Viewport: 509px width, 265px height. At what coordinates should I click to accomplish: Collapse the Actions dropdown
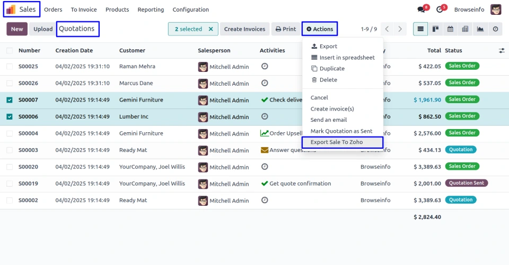coord(320,29)
